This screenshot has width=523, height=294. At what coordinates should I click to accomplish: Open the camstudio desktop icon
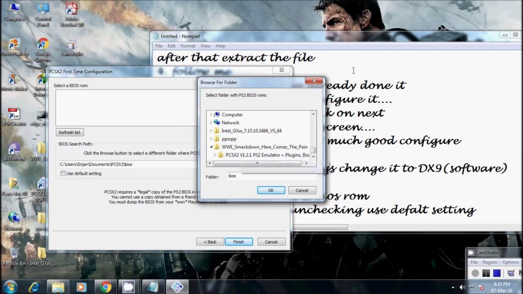click(72, 47)
